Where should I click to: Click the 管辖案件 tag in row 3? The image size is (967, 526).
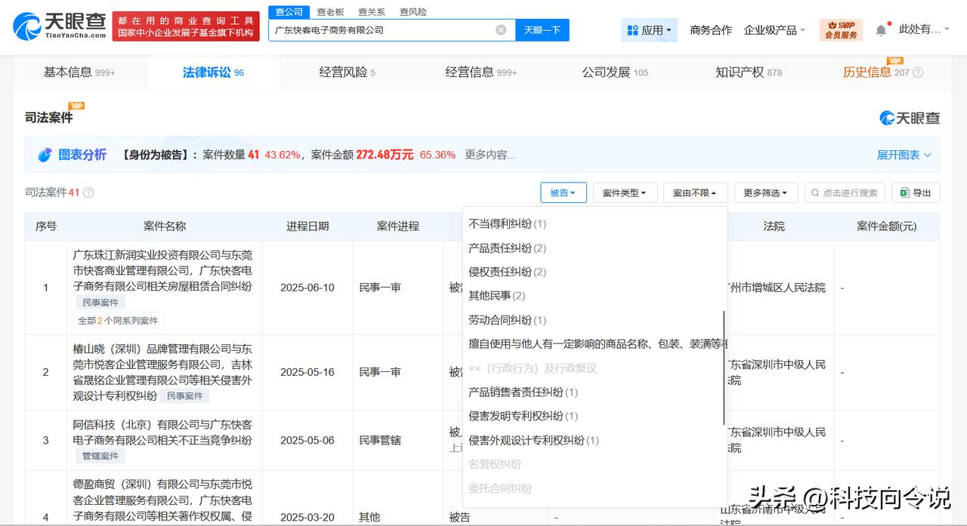point(100,457)
